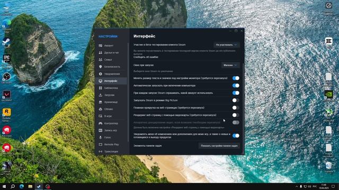Go to Облако settings section

pyautogui.click(x=111, y=109)
